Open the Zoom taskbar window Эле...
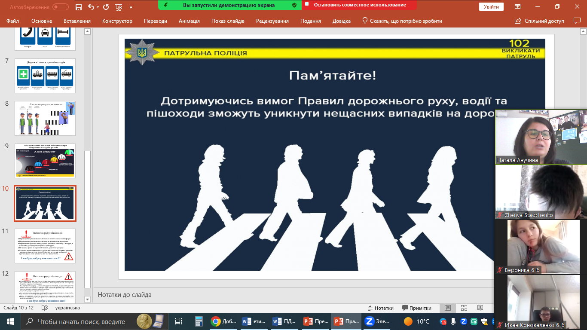Image resolution: width=587 pixels, height=330 pixels. (377, 321)
